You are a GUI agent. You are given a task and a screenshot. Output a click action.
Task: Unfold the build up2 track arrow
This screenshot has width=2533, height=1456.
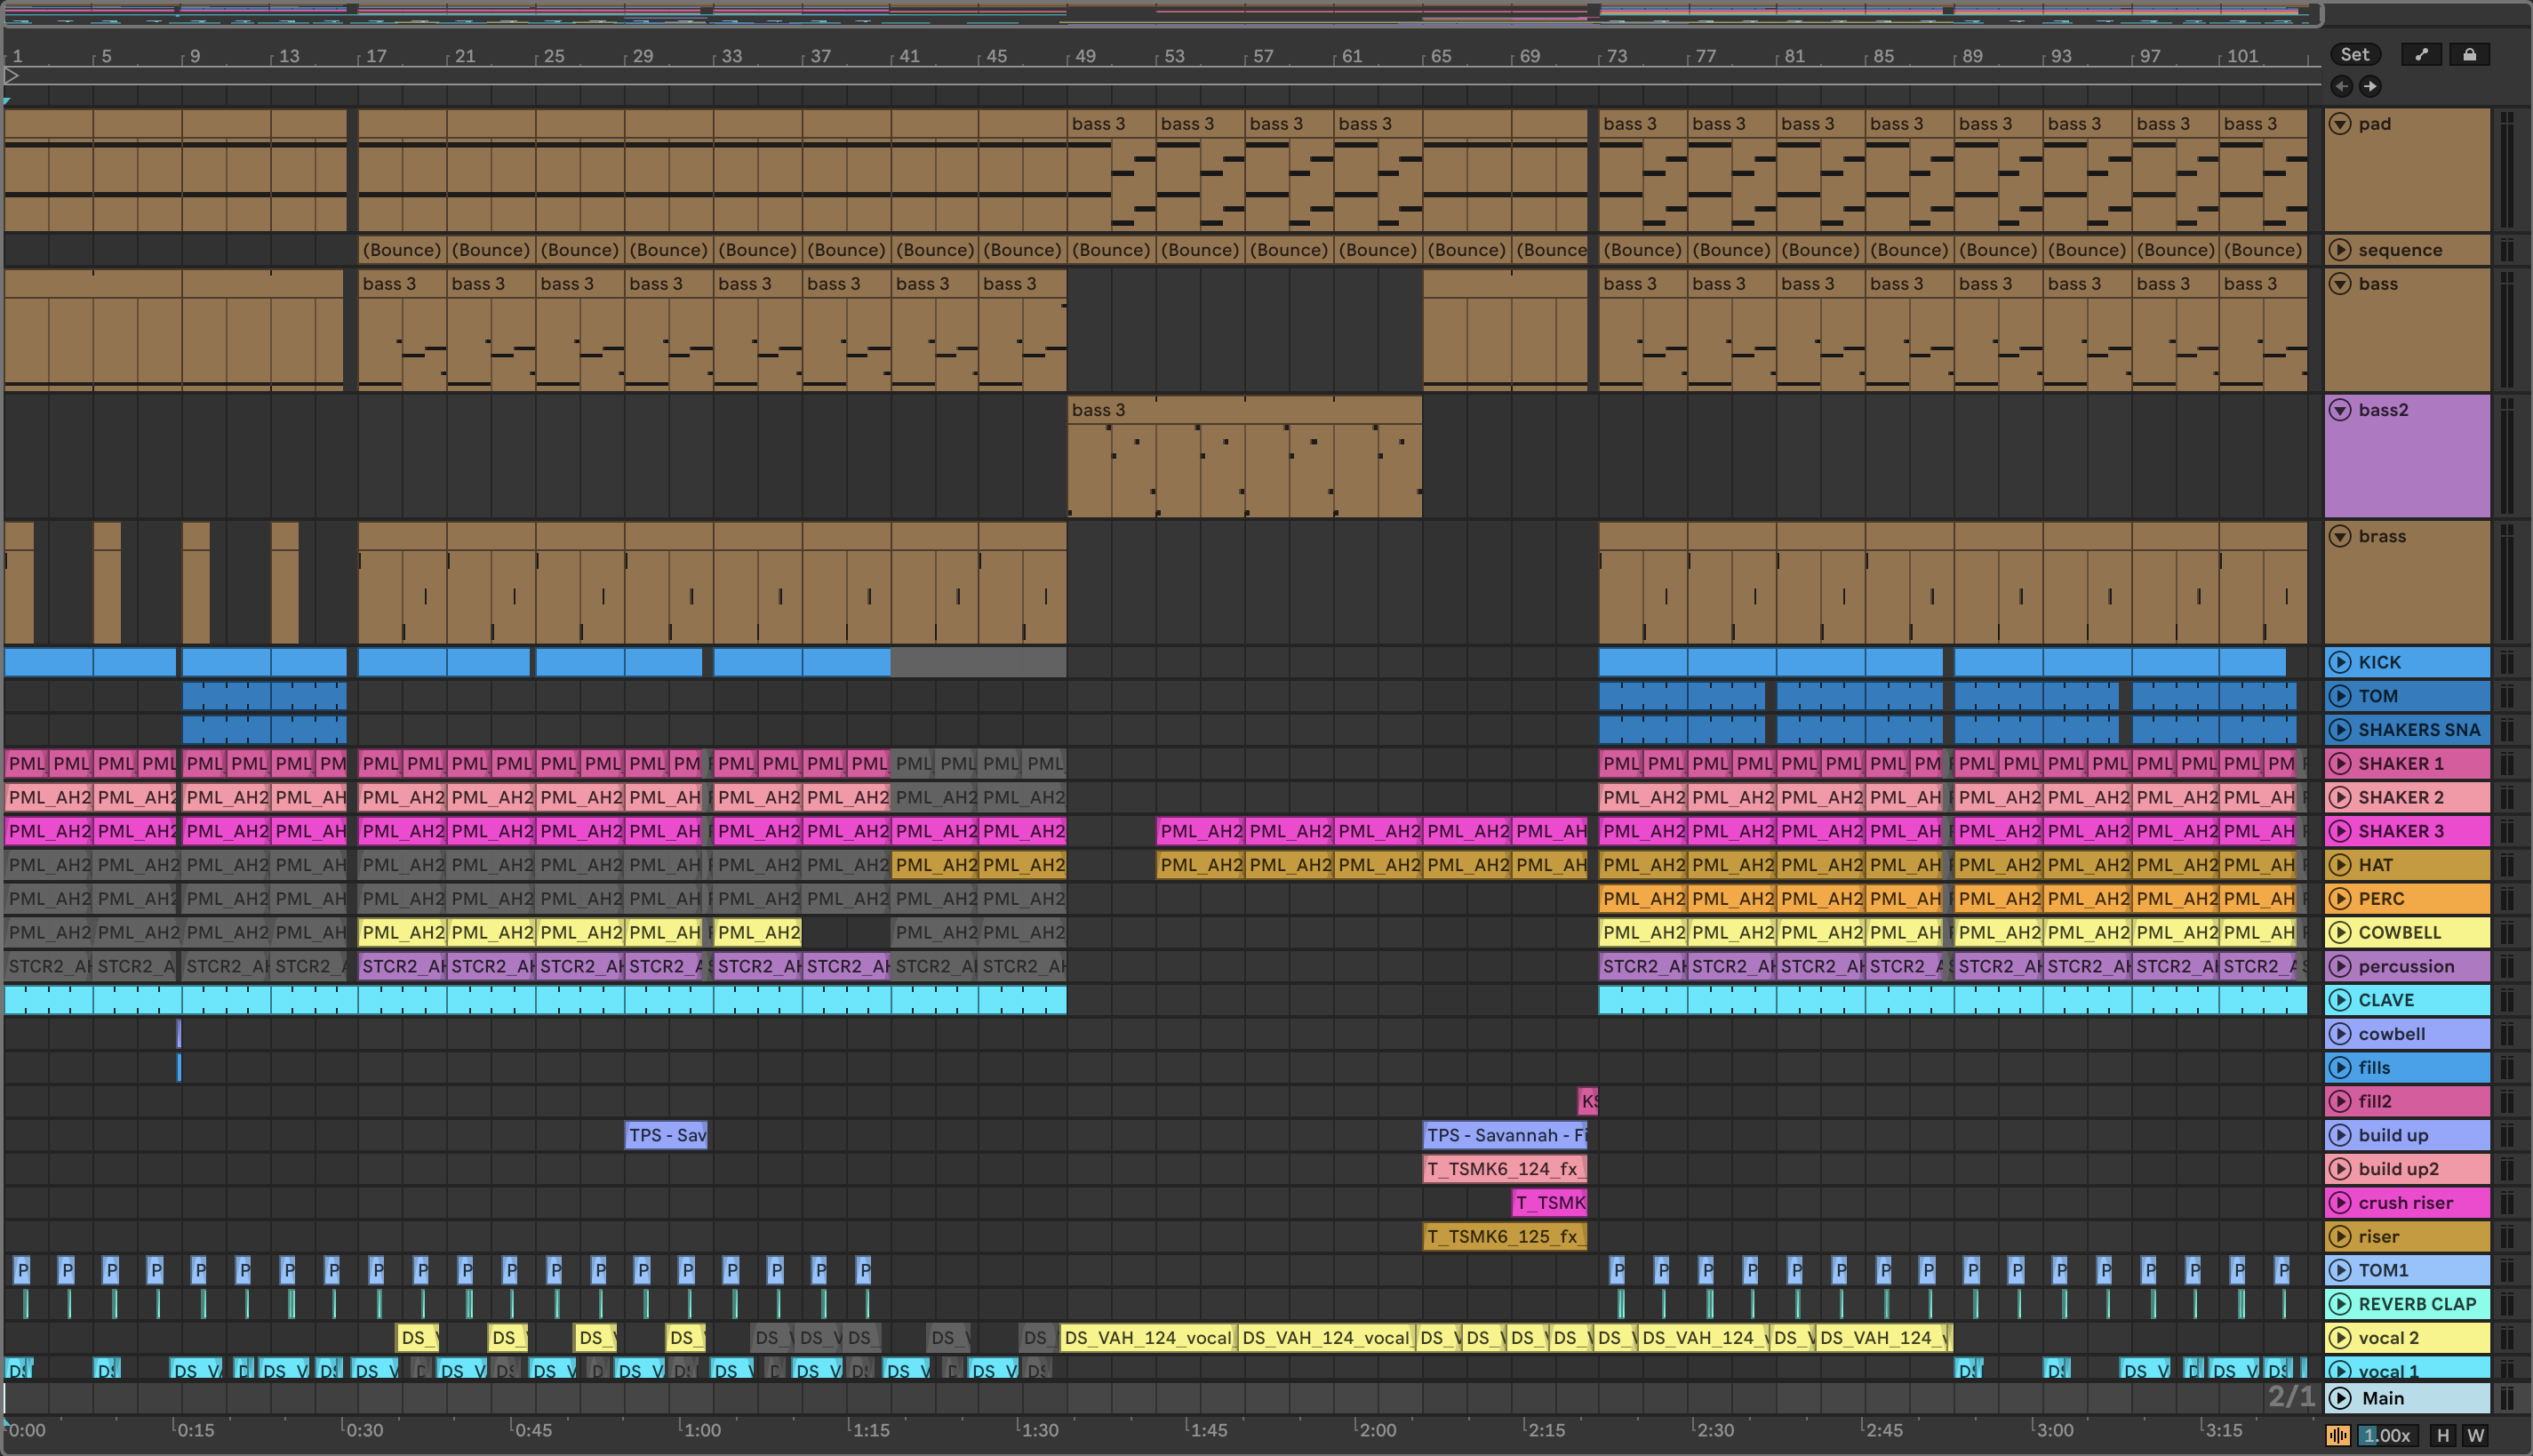(x=2340, y=1169)
